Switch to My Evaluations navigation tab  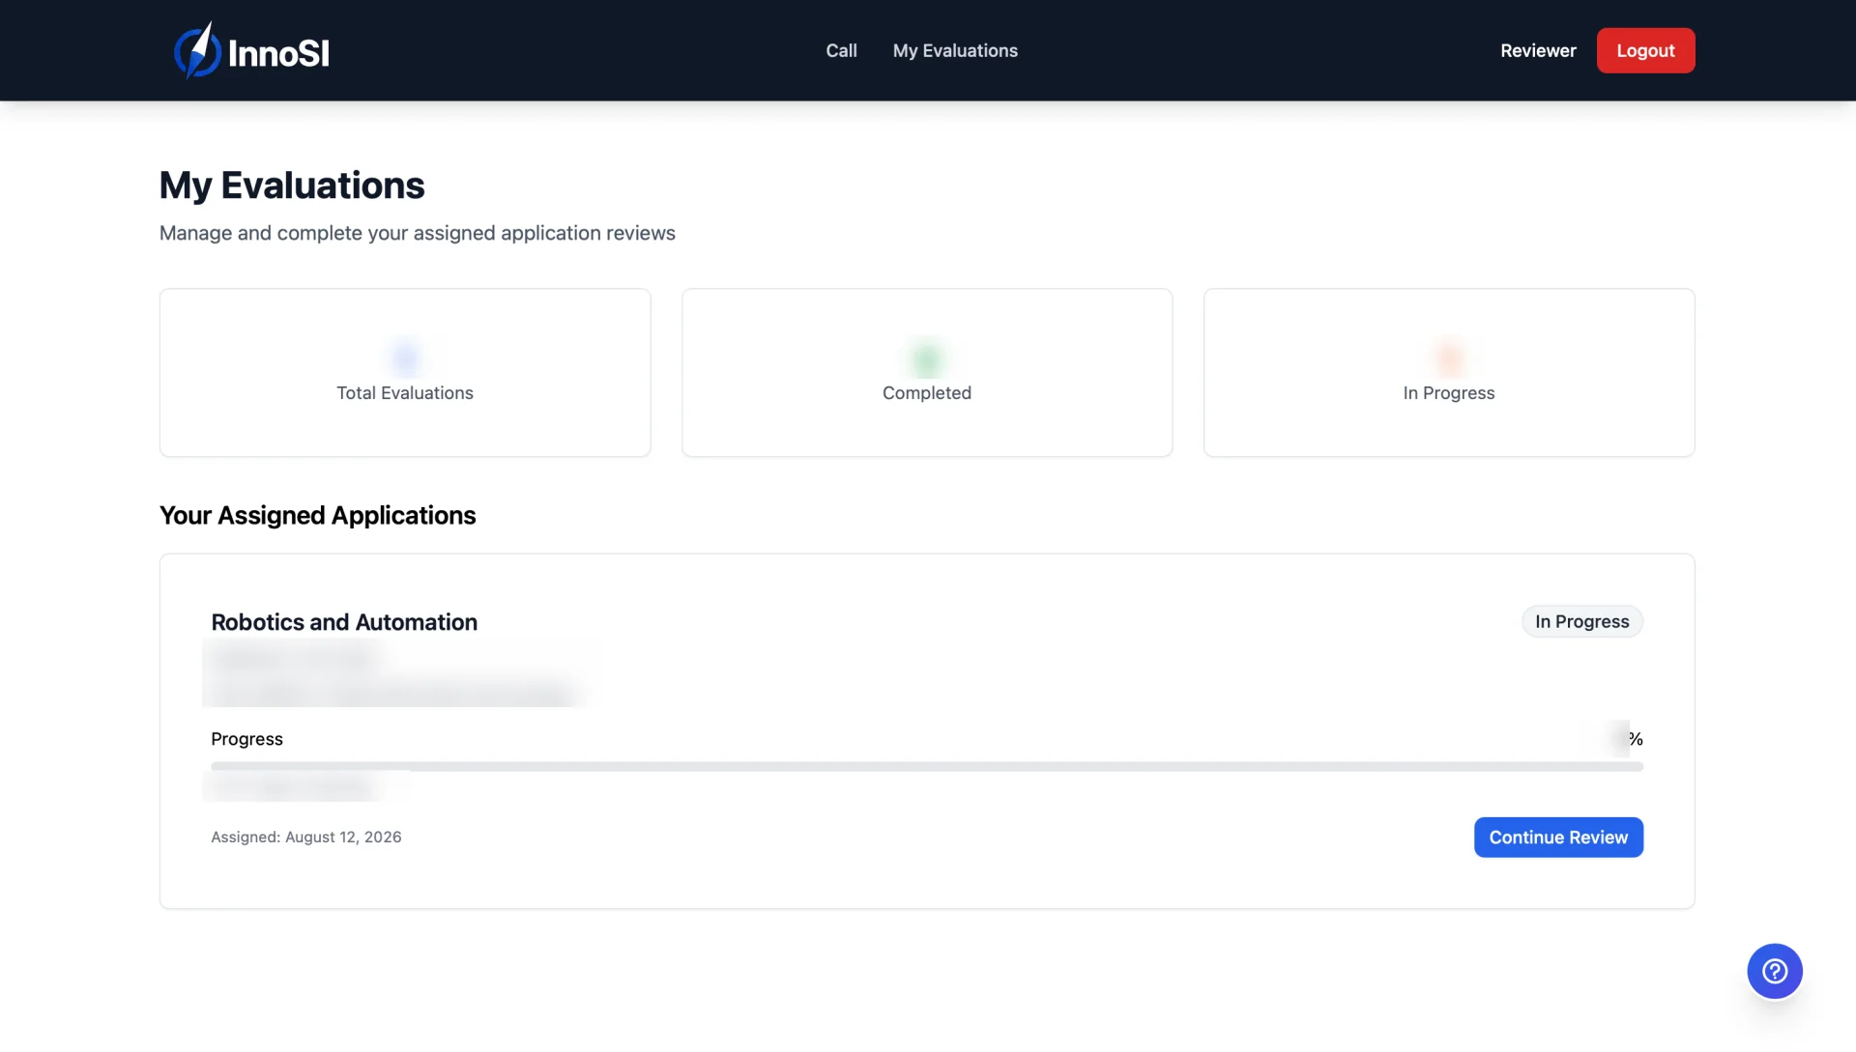[x=955, y=50]
